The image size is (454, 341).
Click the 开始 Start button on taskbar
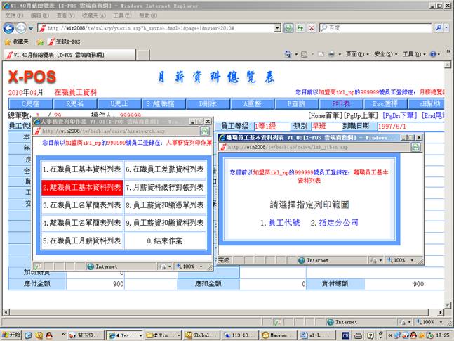coord(13,335)
